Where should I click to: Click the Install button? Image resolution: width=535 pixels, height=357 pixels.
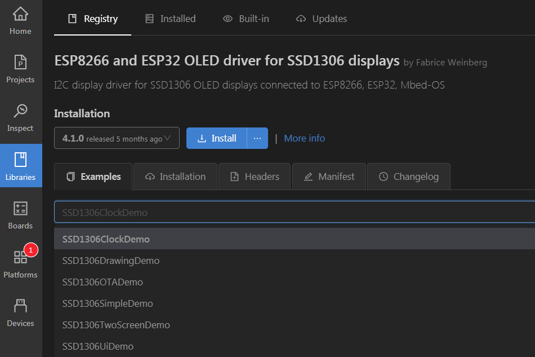pyautogui.click(x=217, y=138)
